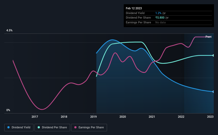Click the Dividend Per Share endpoint marker
The width and height of the screenshot is (218, 135).
coord(213,55)
